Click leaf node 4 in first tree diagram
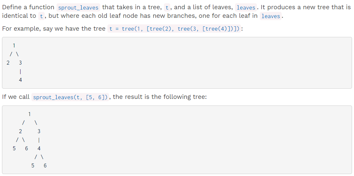 (20, 80)
